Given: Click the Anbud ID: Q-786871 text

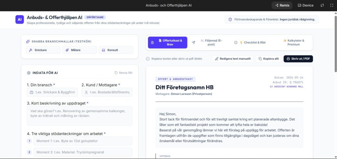Looking at the screenshot, I should pyautogui.click(x=288, y=82).
